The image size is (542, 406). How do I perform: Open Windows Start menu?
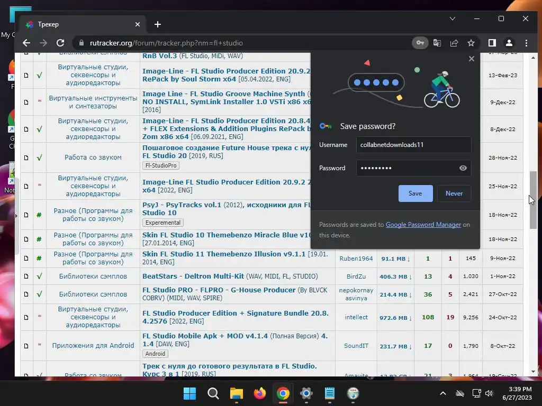(x=189, y=393)
